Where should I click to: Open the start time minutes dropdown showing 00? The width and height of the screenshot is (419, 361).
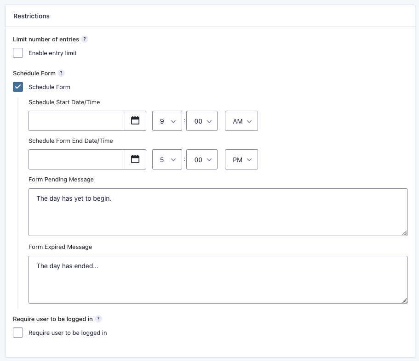tap(201, 121)
